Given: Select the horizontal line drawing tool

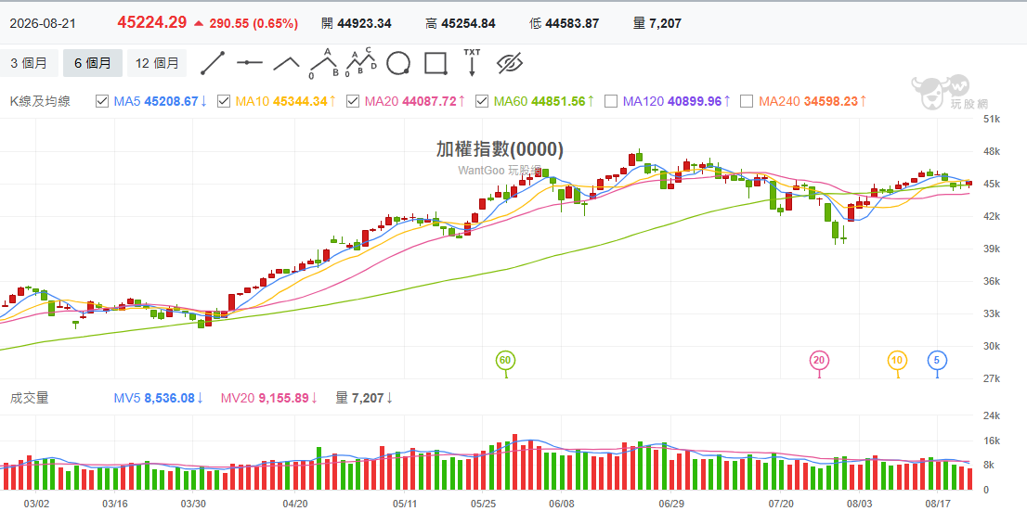Looking at the screenshot, I should tap(250, 63).
